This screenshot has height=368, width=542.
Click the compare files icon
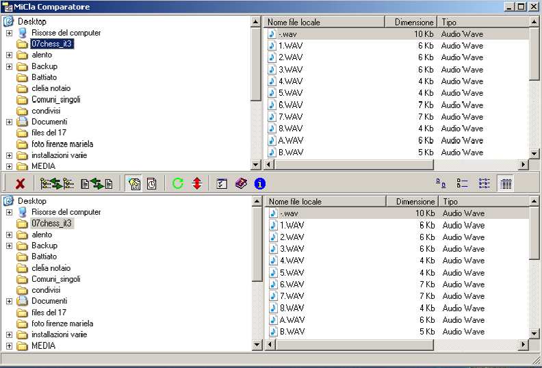[96, 183]
